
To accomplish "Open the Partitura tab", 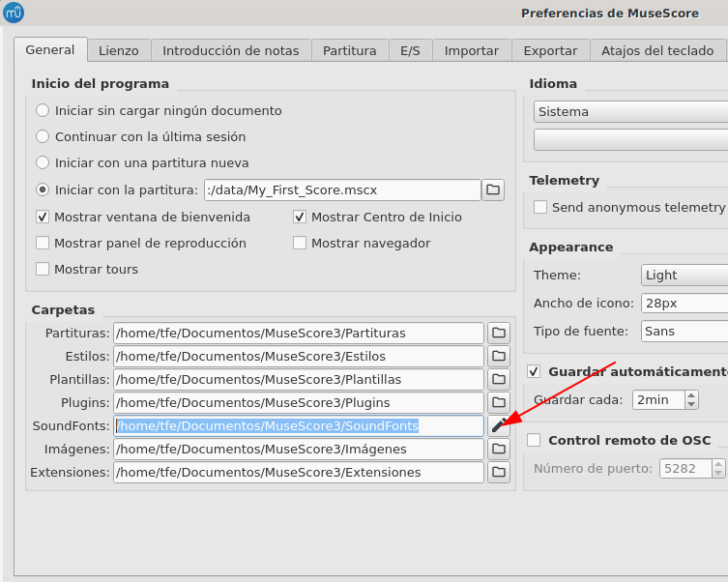I will point(350,50).
